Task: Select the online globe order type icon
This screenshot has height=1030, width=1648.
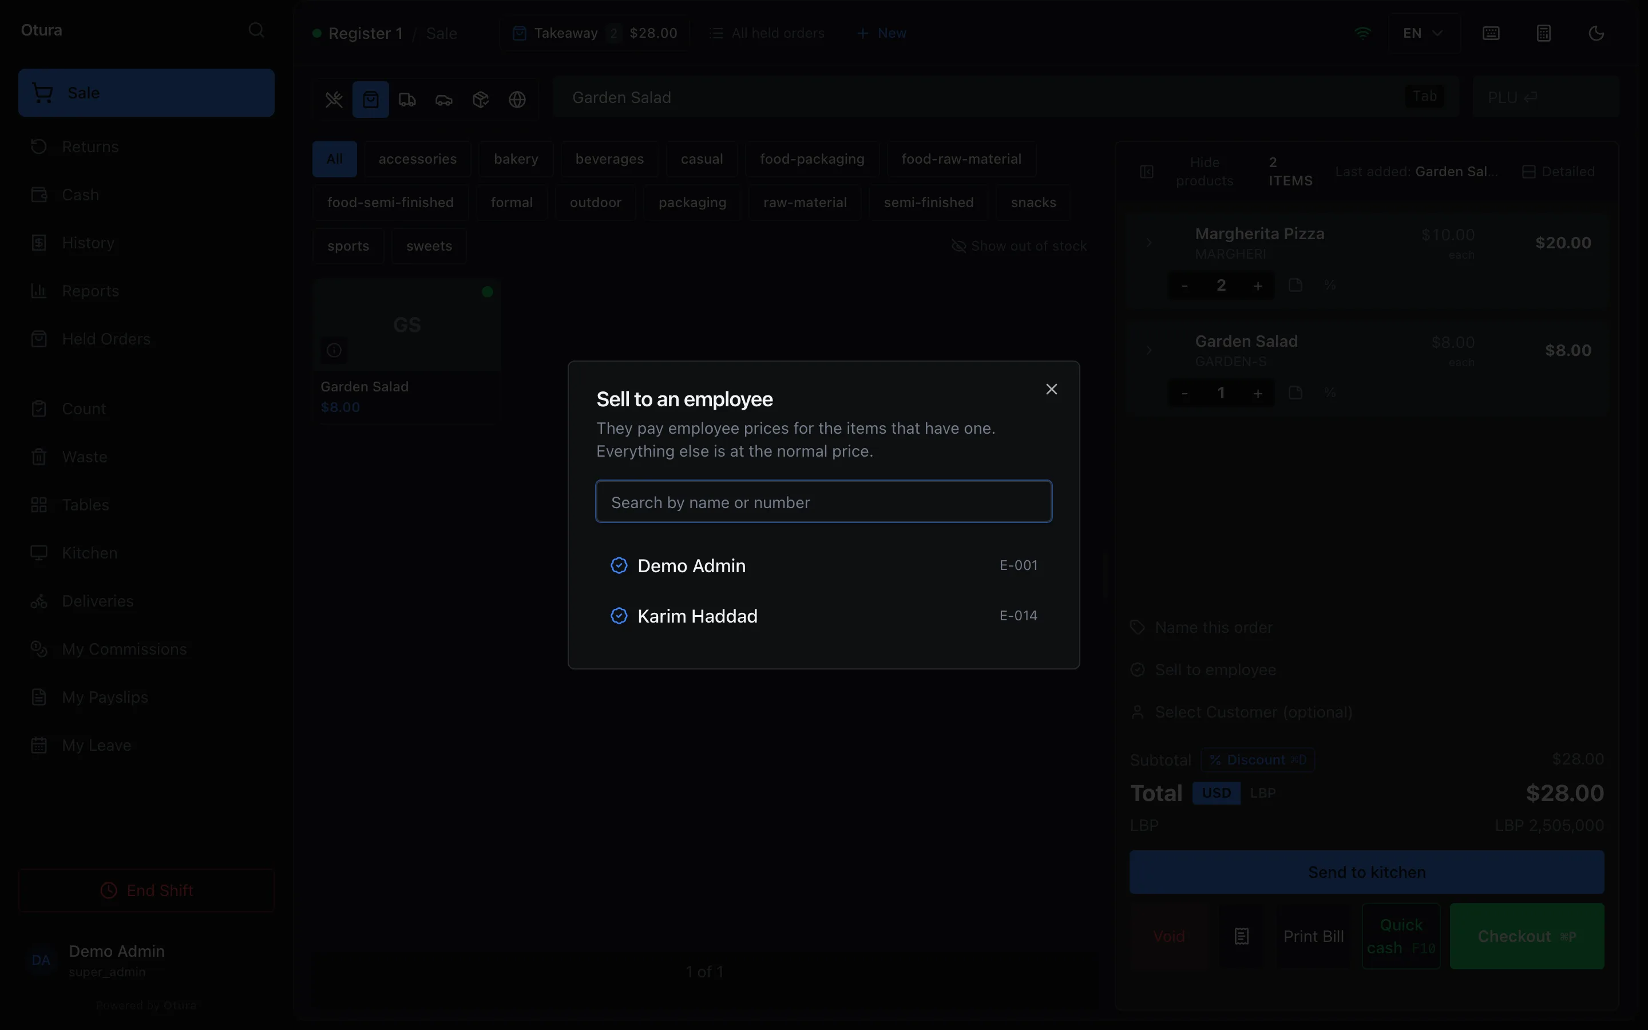Action: [517, 100]
